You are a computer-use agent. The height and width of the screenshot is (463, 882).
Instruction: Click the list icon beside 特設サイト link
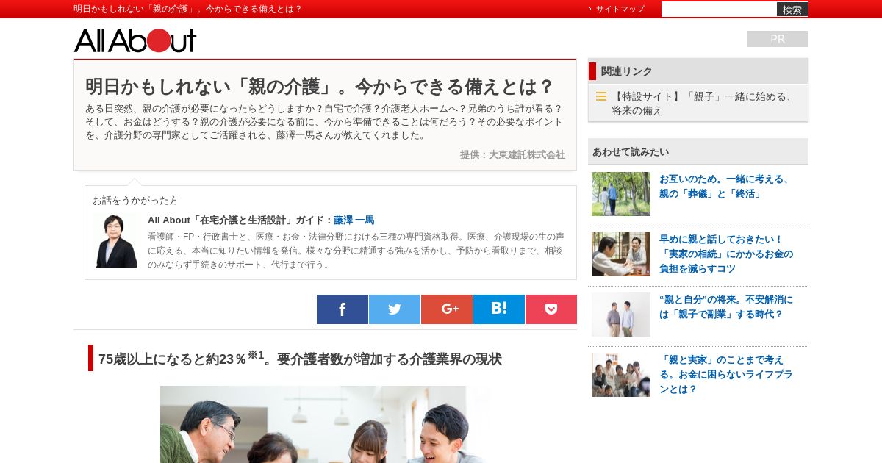(x=601, y=96)
